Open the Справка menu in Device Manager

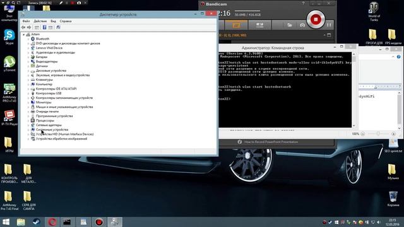66,21
